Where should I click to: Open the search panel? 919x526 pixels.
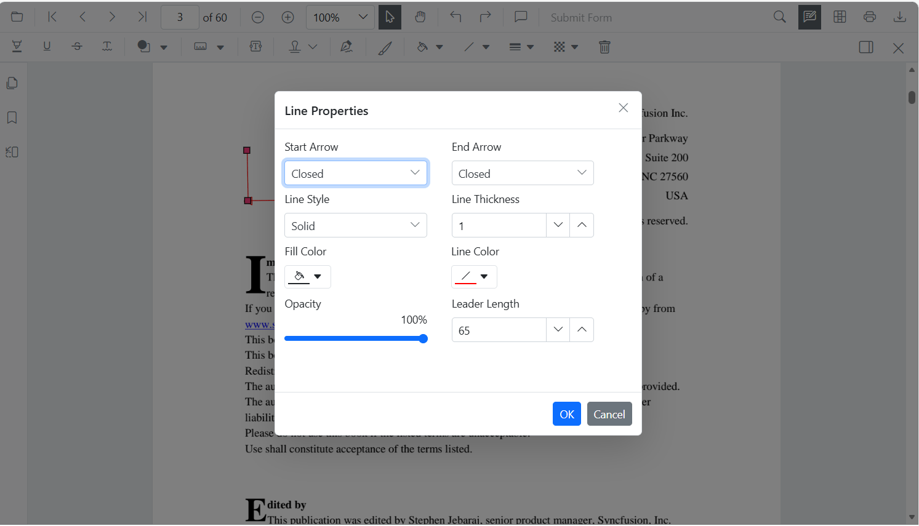(x=779, y=17)
